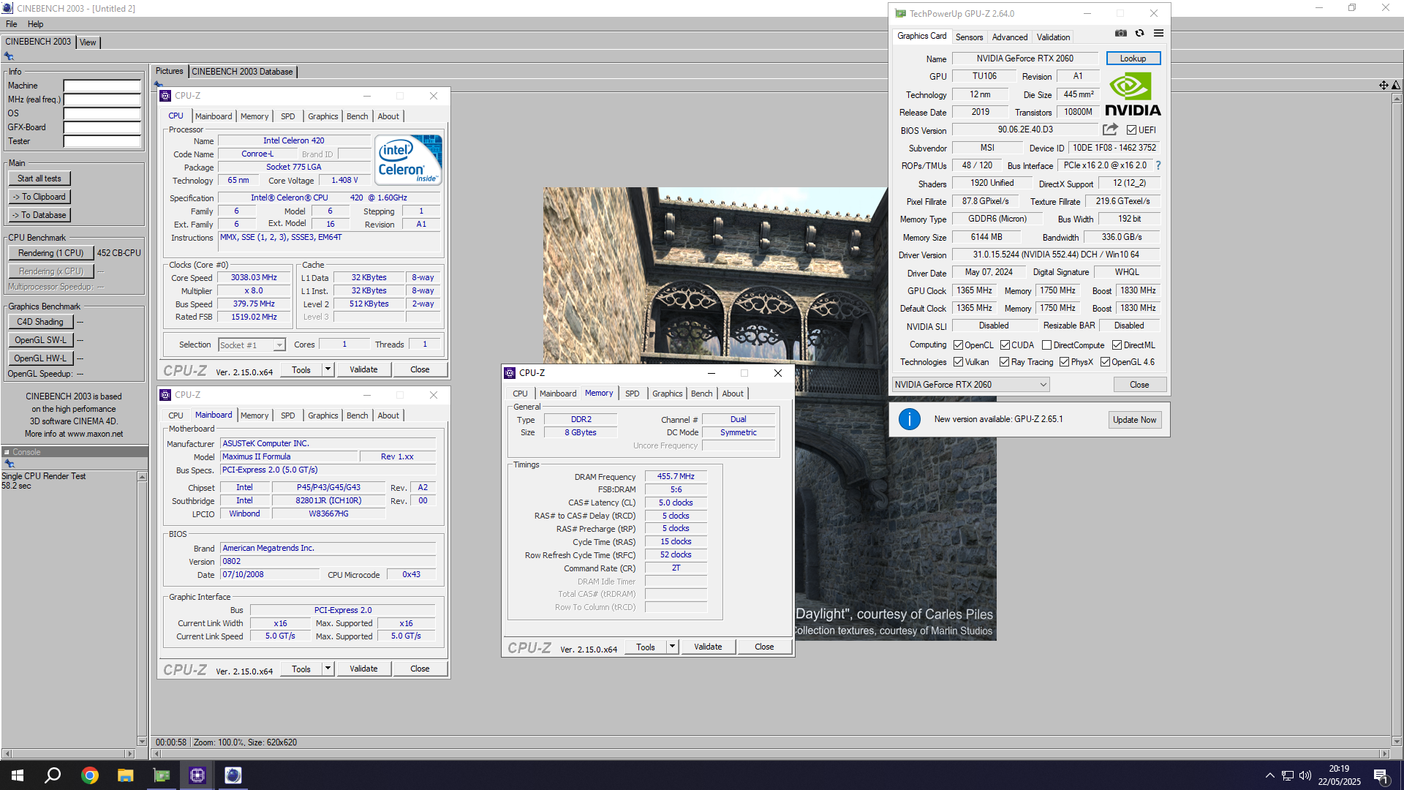Click the pin icon under CINEBENCH 2003 tab
The width and height of the screenshot is (1404, 790).
pos(9,56)
